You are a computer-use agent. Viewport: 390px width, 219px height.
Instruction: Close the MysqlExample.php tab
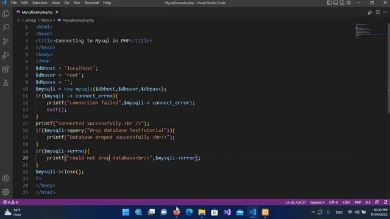tap(57, 12)
